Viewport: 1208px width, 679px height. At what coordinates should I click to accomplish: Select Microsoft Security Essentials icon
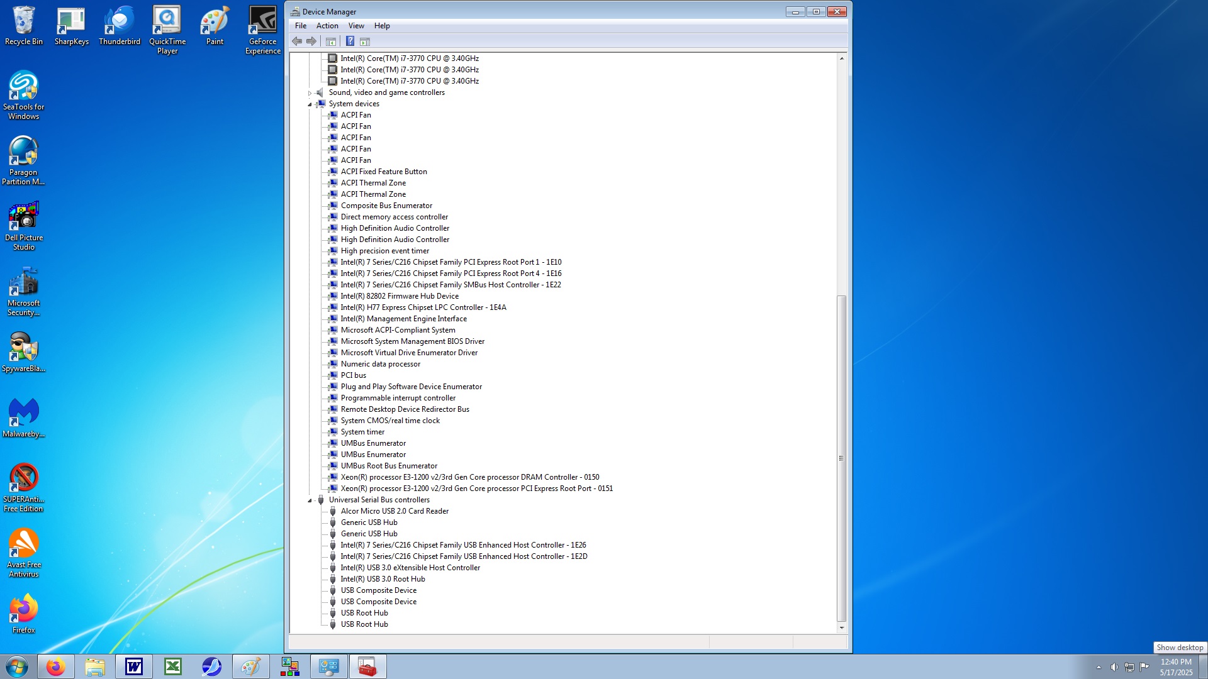(24, 291)
